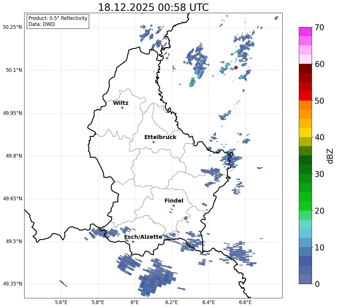
Task: Click the colorbar tick label 40
Action: pos(320,137)
